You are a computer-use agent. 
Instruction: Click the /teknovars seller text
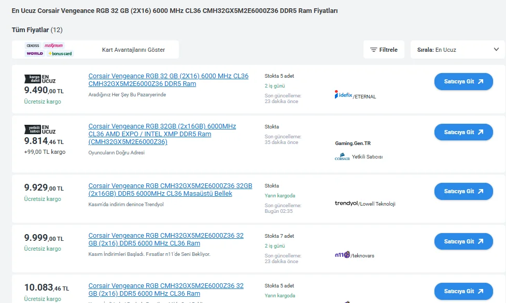pos(362,256)
